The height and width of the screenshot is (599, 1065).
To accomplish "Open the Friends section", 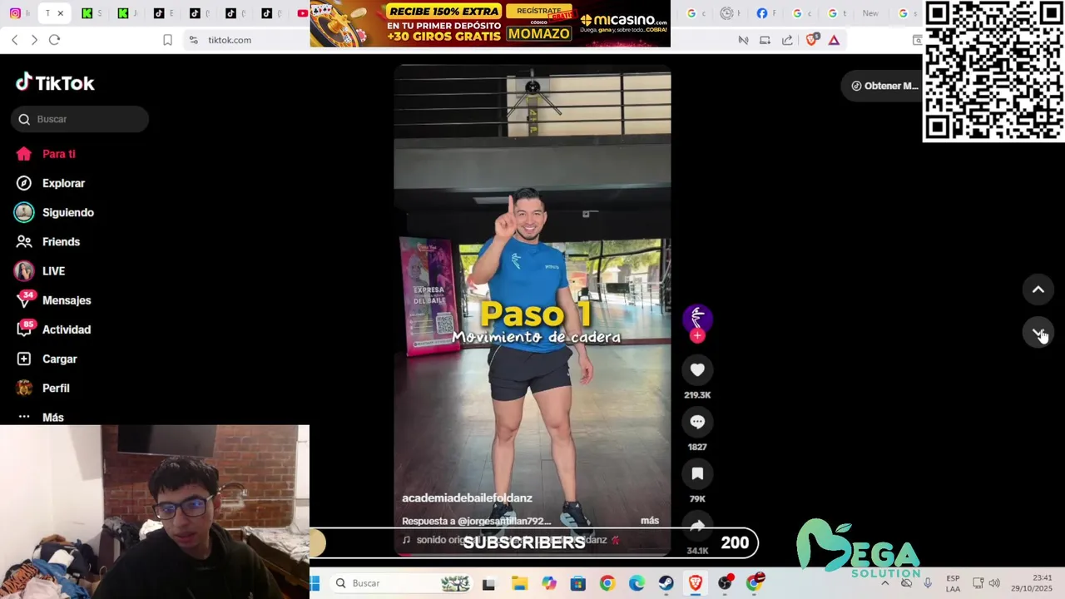I will [x=48, y=241].
